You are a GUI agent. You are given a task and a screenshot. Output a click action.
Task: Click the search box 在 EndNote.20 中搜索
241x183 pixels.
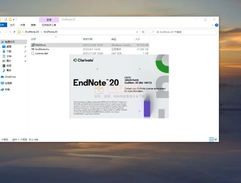(183, 32)
